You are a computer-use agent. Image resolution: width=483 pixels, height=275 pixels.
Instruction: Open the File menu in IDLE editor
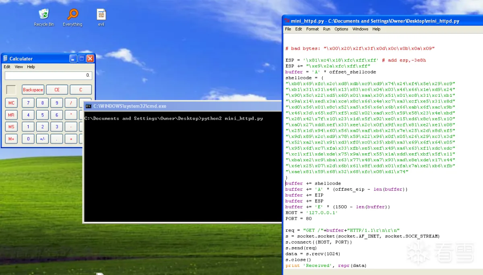(288, 29)
